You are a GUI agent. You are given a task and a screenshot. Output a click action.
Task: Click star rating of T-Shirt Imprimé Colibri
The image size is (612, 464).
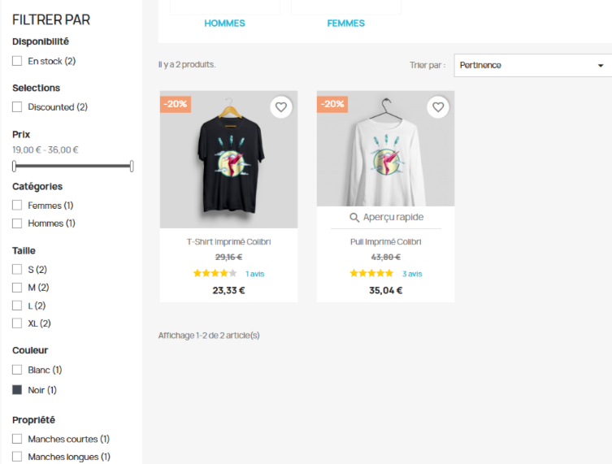(x=215, y=274)
